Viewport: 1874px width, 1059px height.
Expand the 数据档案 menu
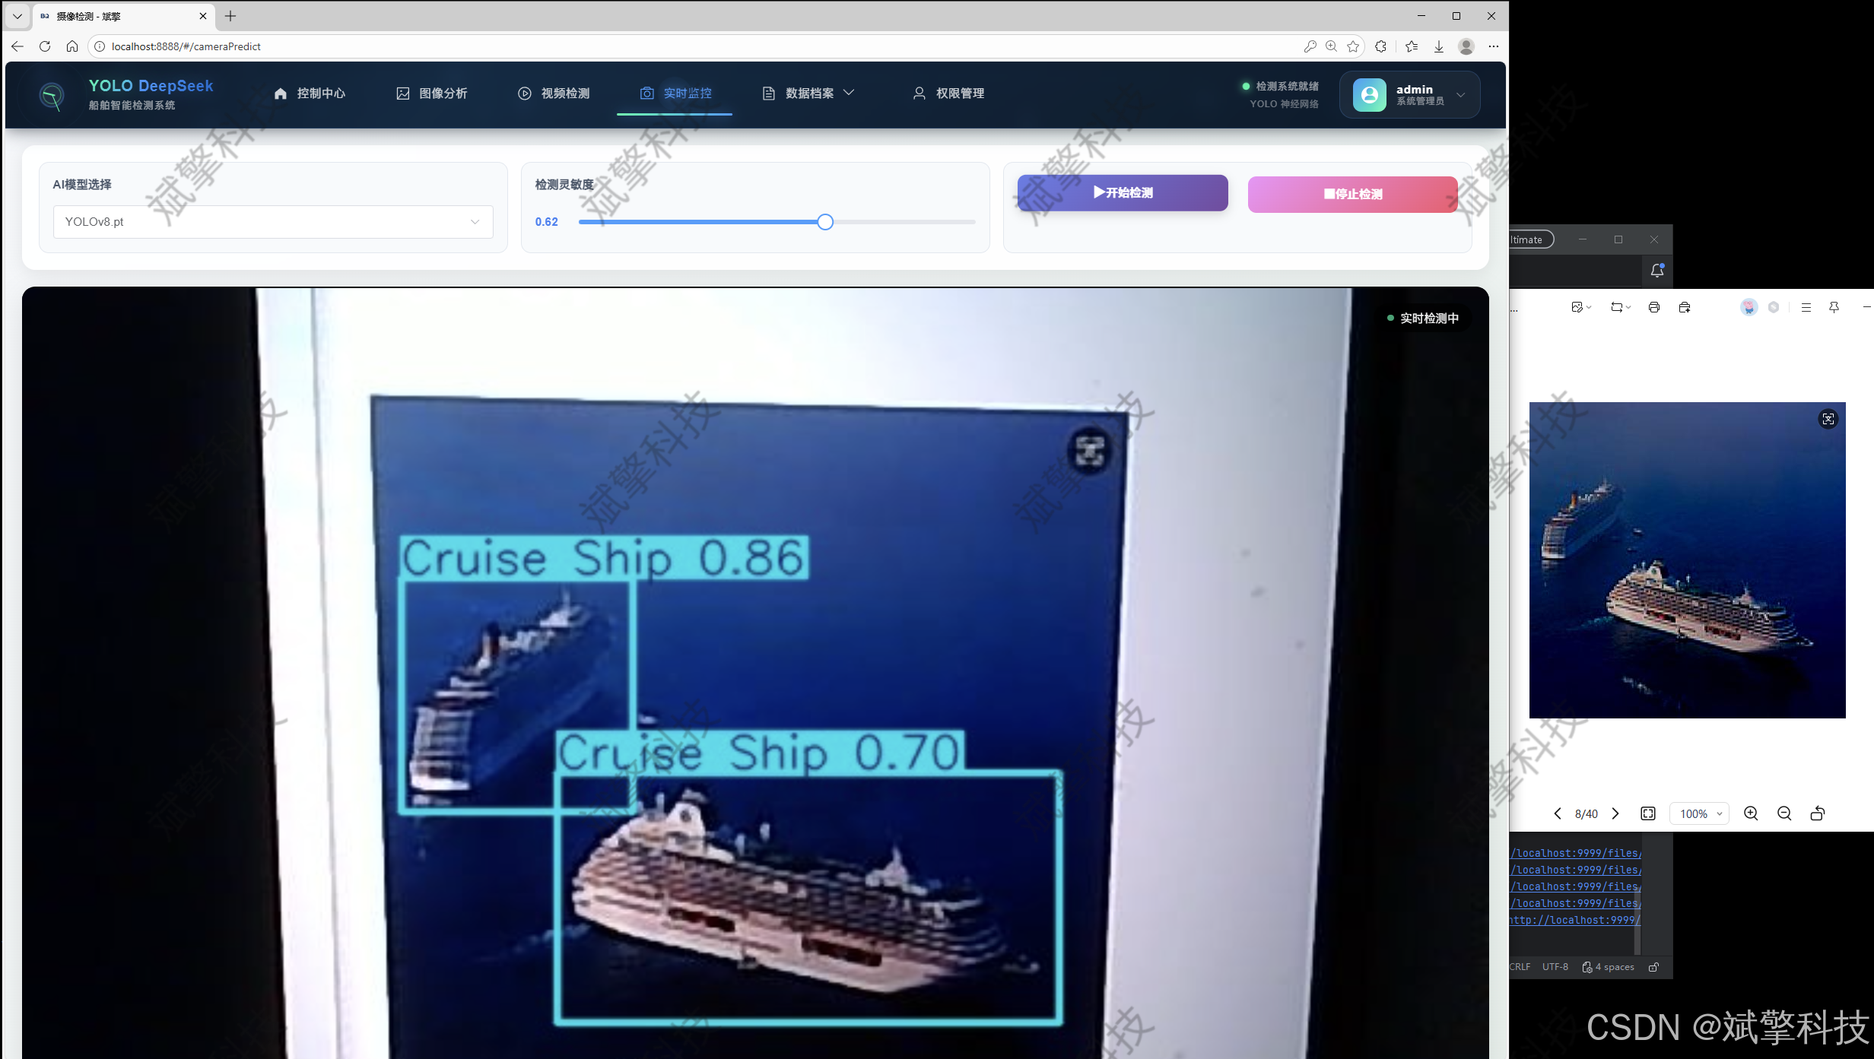pyautogui.click(x=808, y=93)
